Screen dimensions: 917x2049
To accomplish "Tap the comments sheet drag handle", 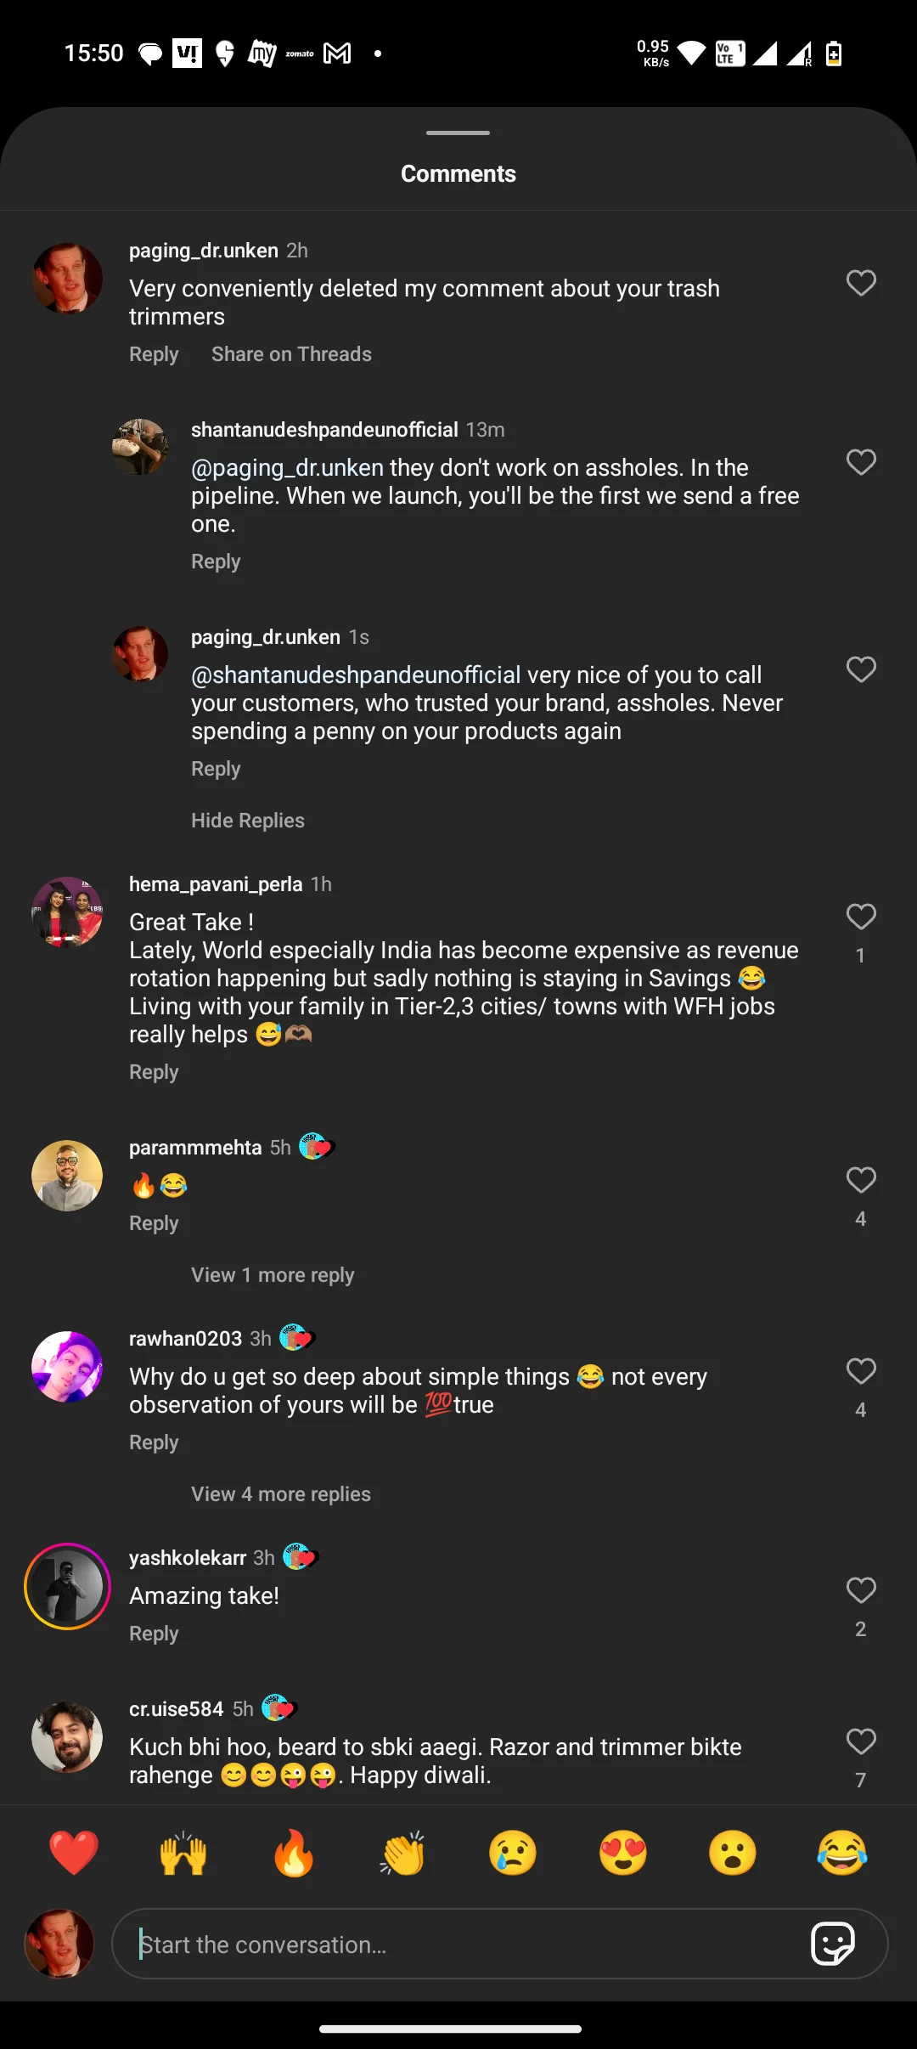I will click(x=458, y=133).
